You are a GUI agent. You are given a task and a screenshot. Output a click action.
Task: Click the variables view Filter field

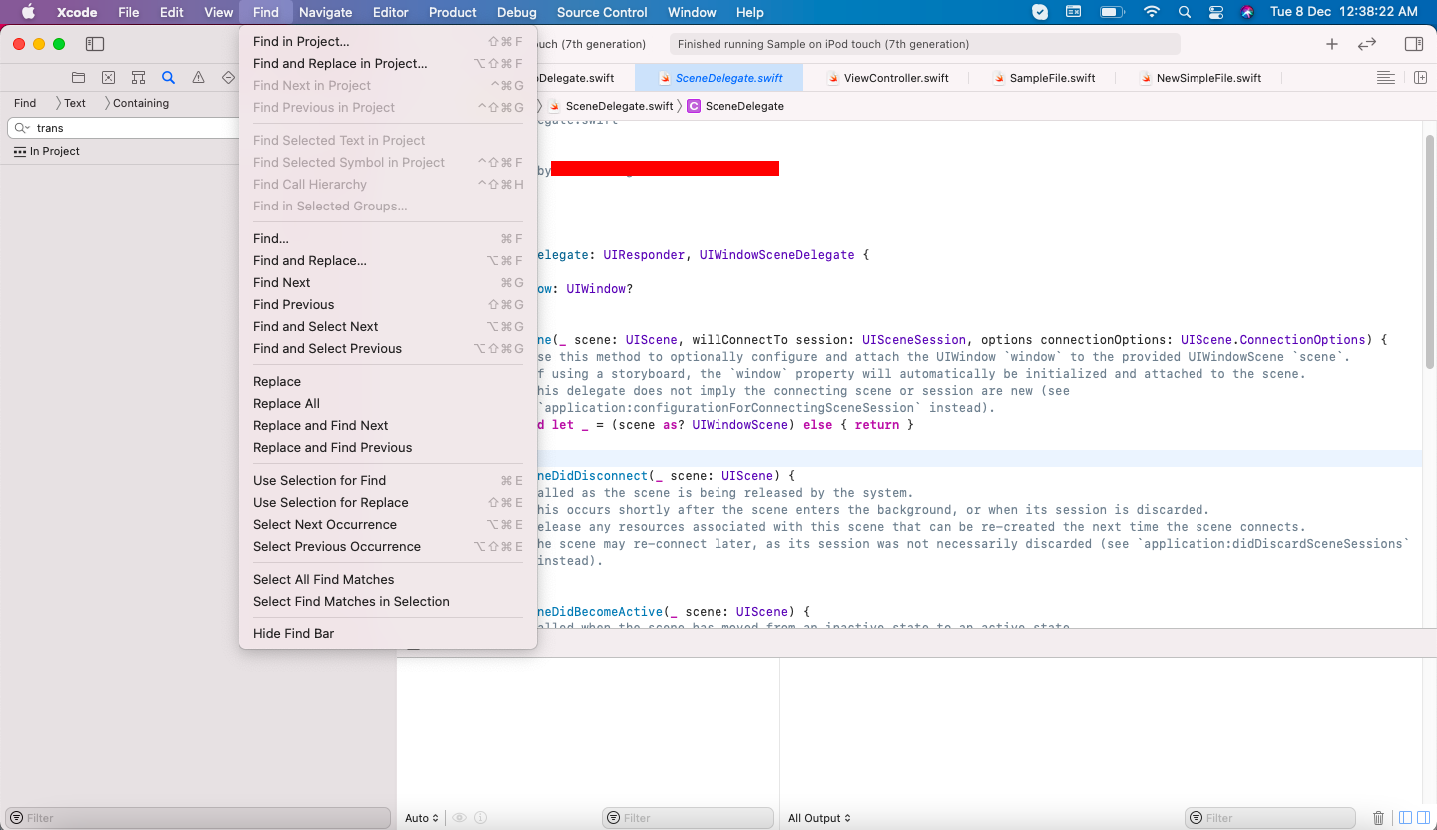pyautogui.click(x=688, y=818)
